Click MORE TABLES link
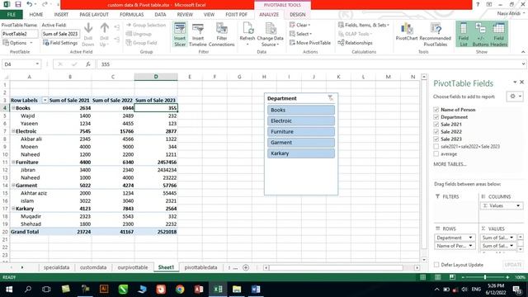The width and height of the screenshot is (528, 297). 450,164
